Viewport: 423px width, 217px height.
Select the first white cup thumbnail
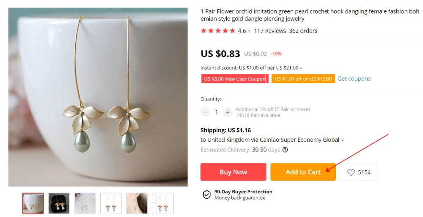pos(33,203)
